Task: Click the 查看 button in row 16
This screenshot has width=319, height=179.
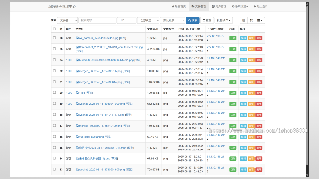Action: click(x=251, y=137)
